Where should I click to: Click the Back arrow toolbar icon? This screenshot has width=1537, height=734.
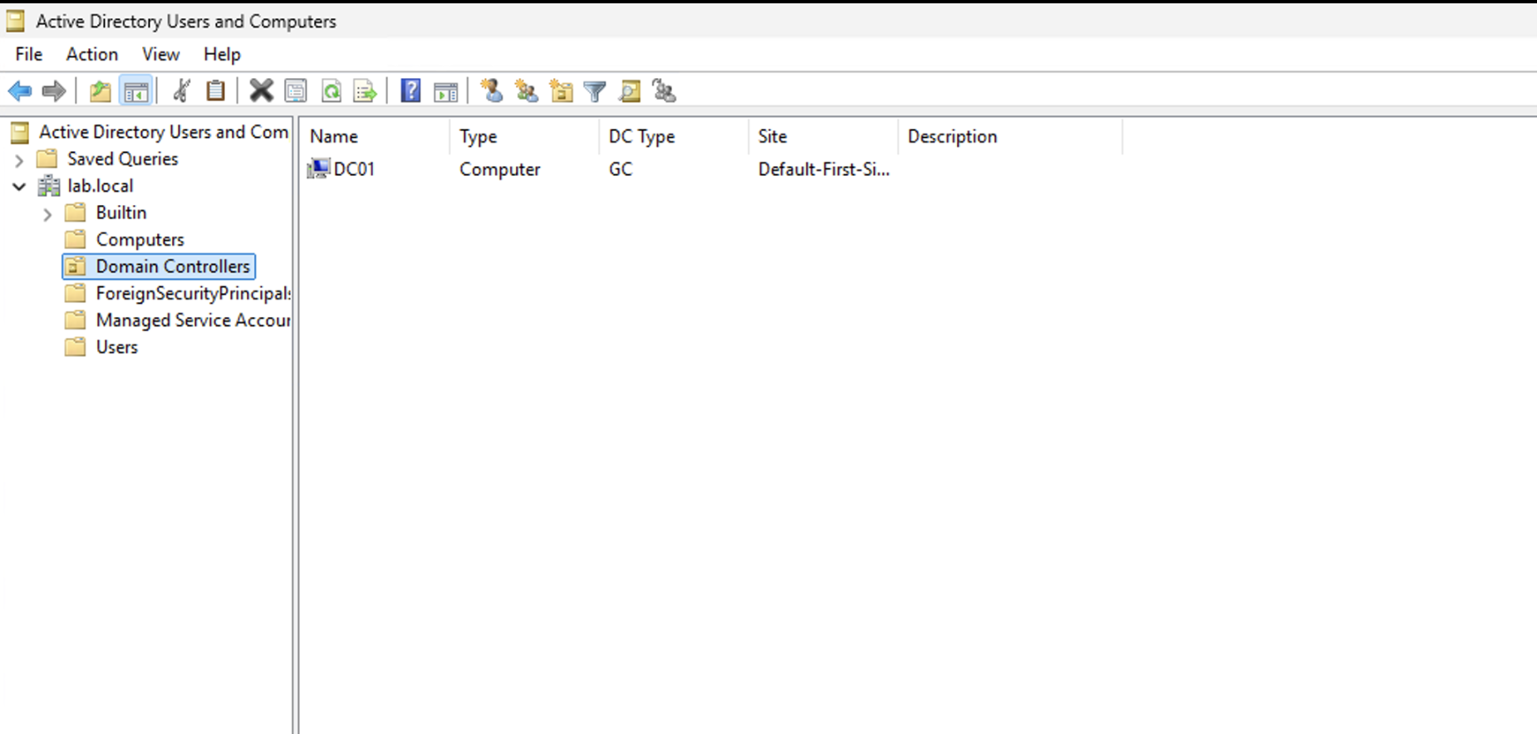click(20, 91)
